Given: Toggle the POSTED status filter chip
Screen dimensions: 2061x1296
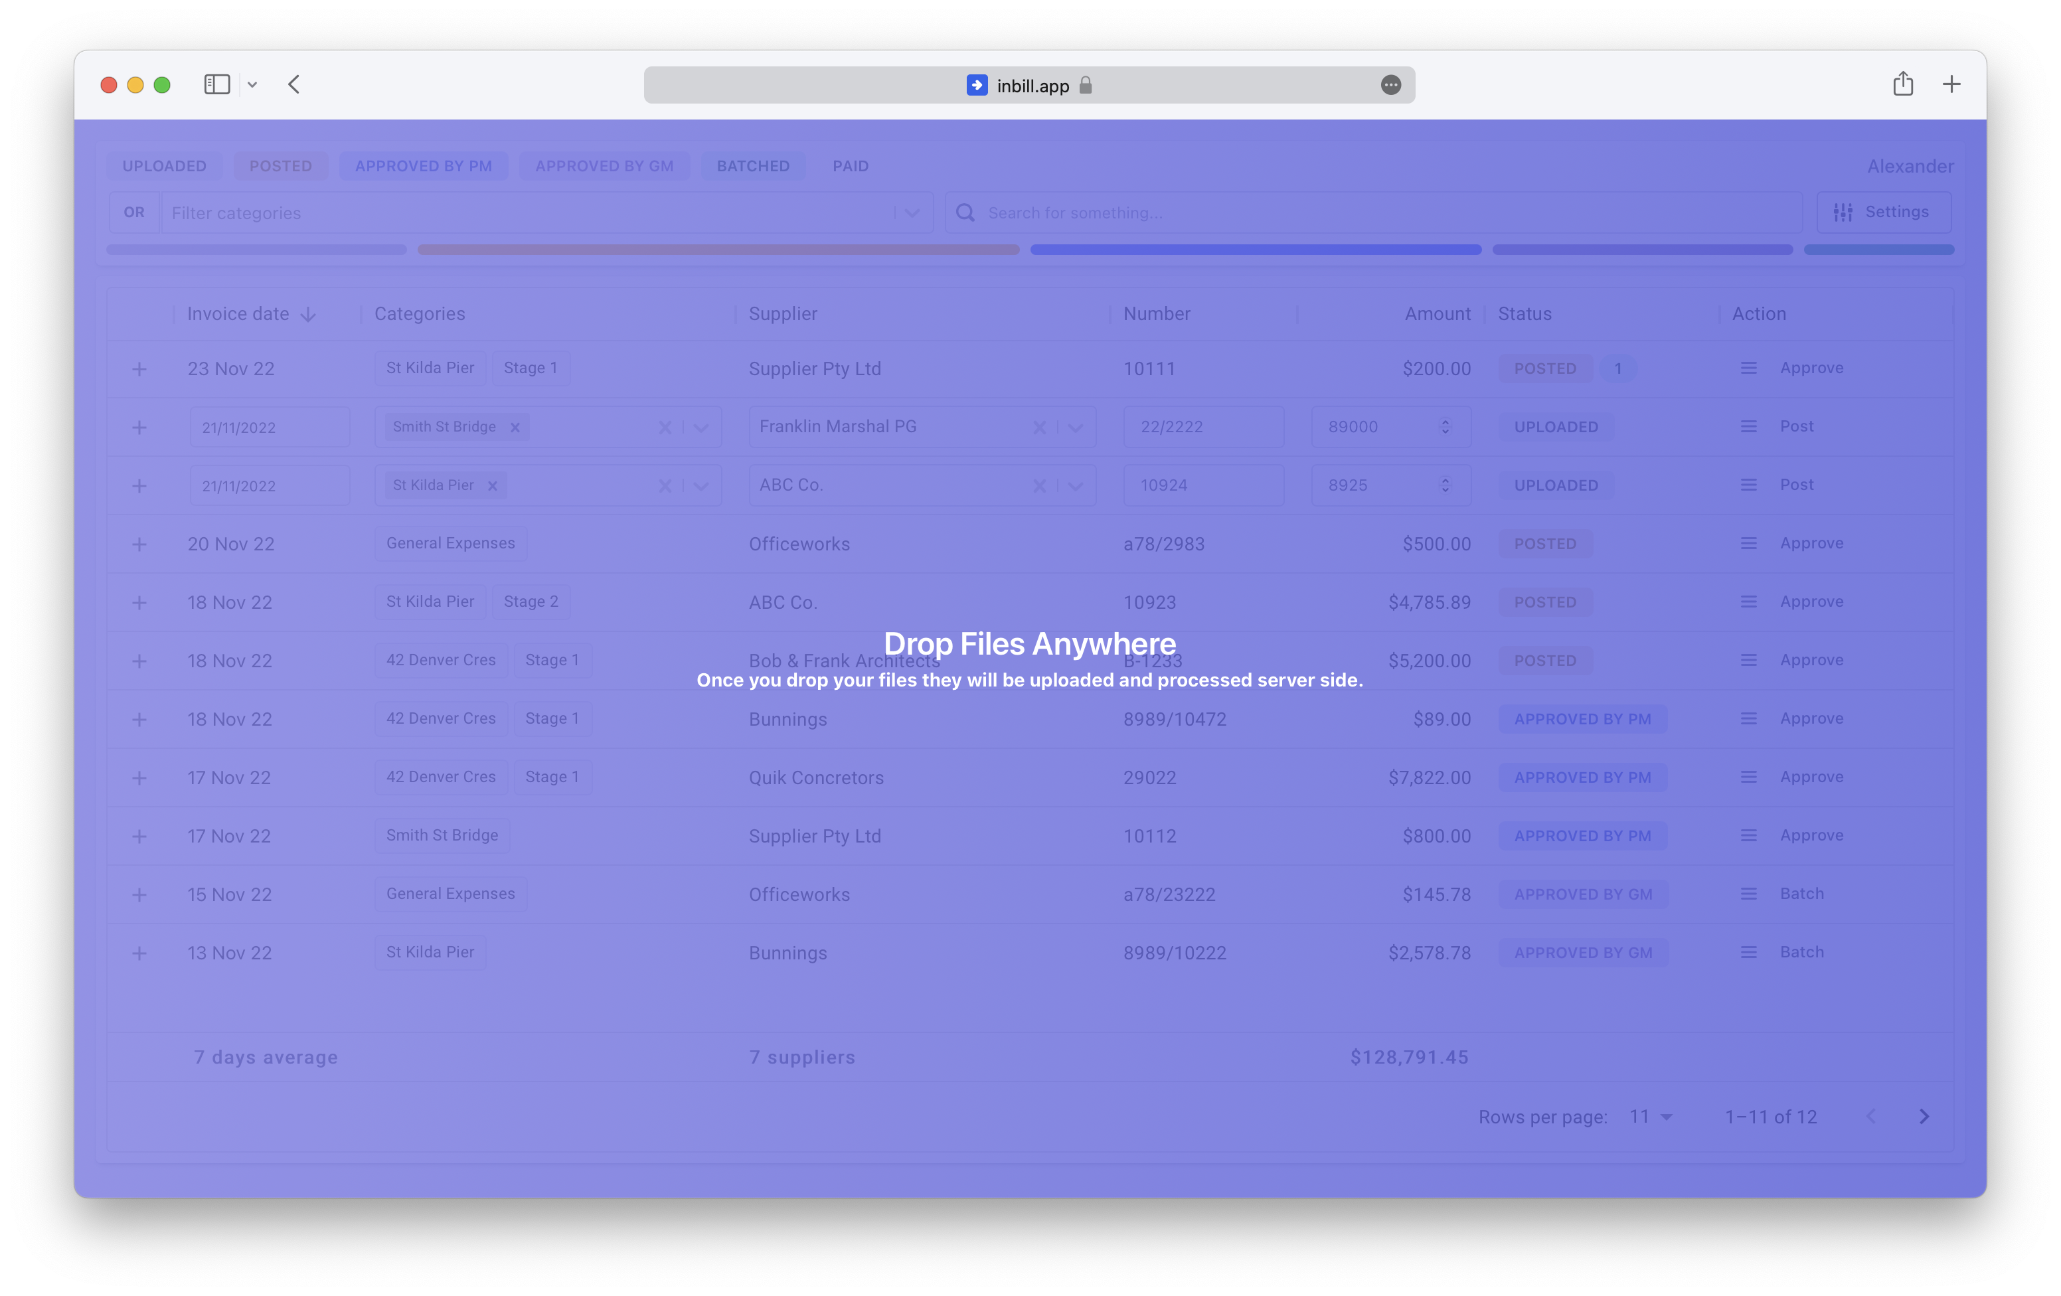Looking at the screenshot, I should 280,166.
